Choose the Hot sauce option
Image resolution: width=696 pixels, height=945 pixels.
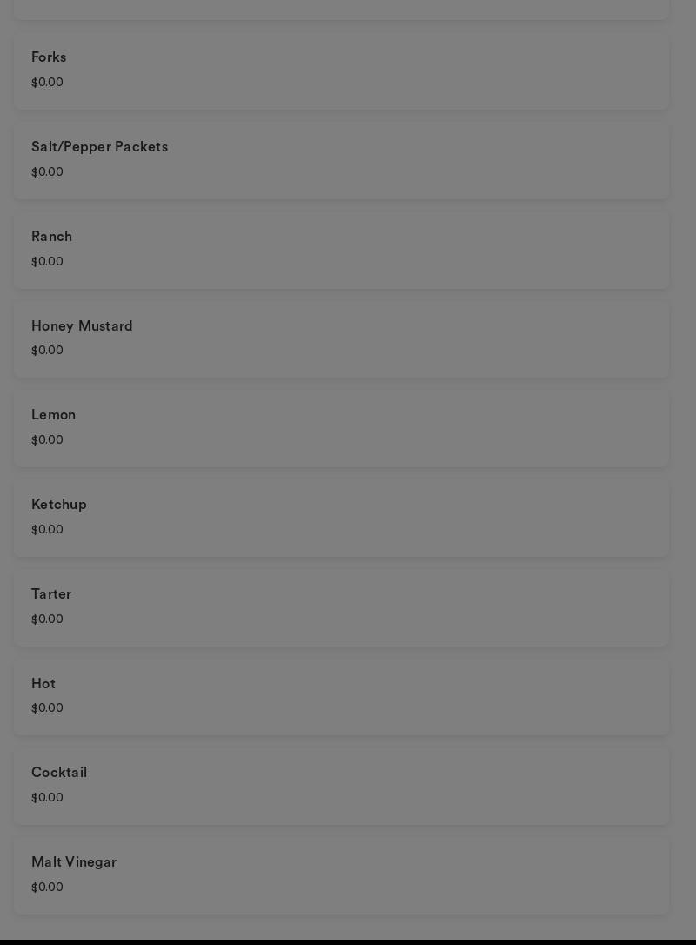click(x=341, y=696)
